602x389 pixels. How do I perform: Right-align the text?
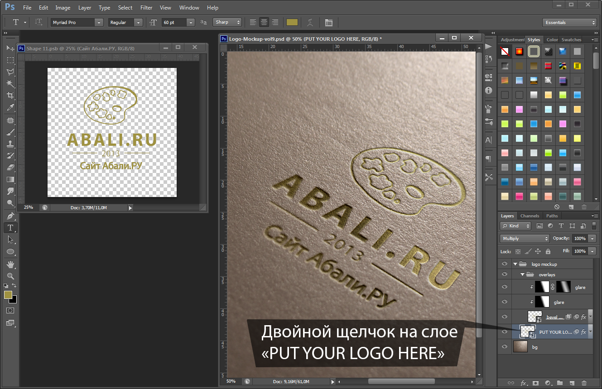click(275, 22)
